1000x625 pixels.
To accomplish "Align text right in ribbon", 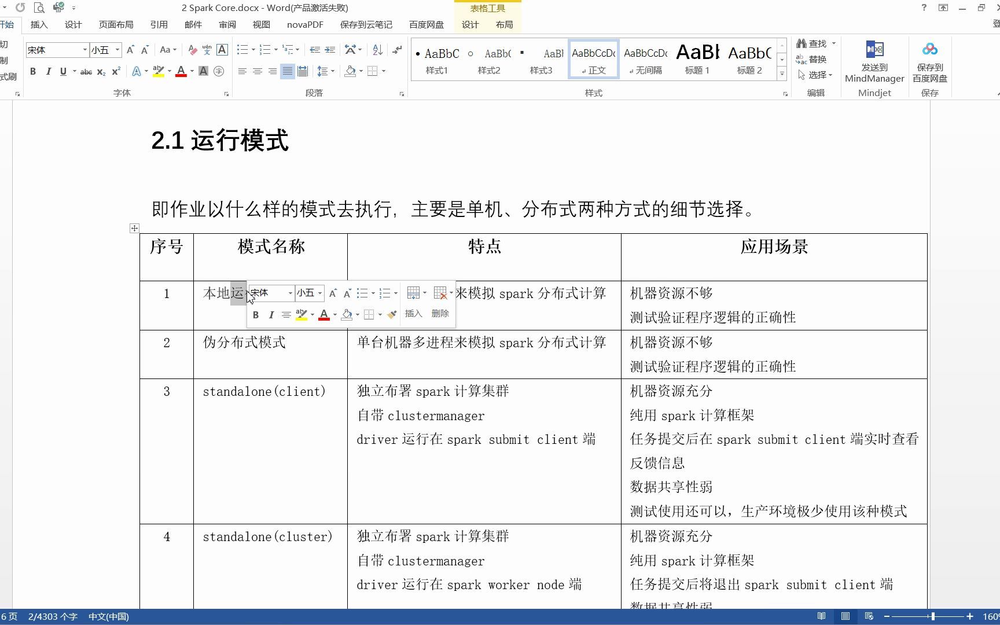I will pos(273,71).
